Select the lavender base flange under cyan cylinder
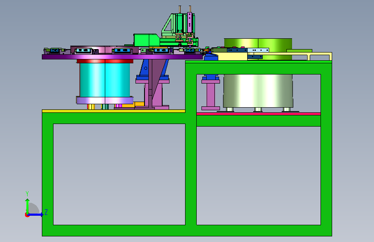 pyautogui.click(x=105, y=100)
